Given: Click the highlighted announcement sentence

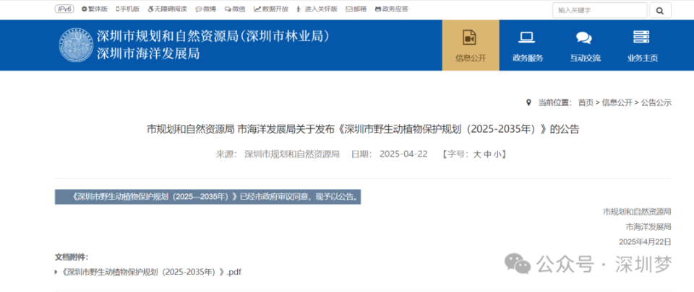Looking at the screenshot, I should (x=207, y=197).
